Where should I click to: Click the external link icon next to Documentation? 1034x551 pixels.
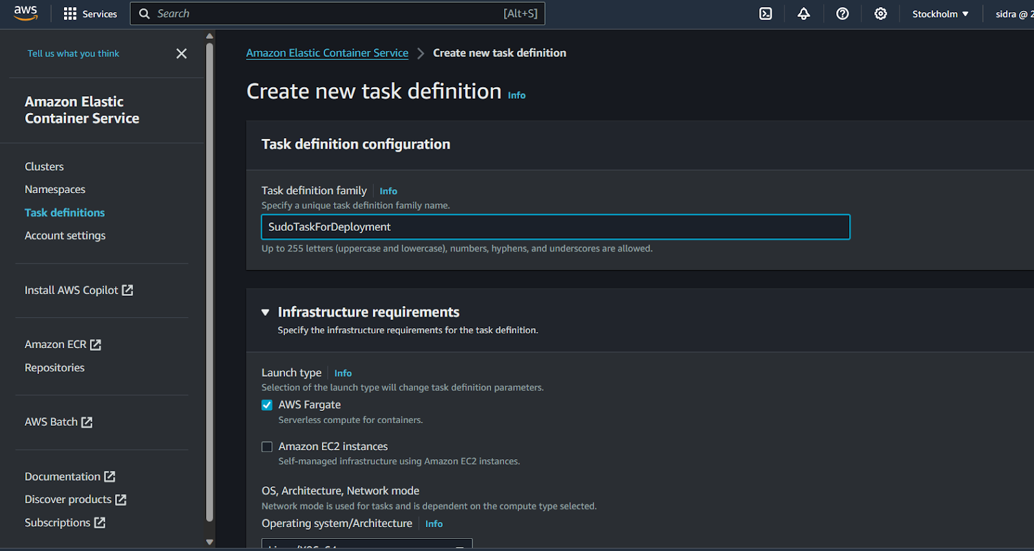click(110, 476)
